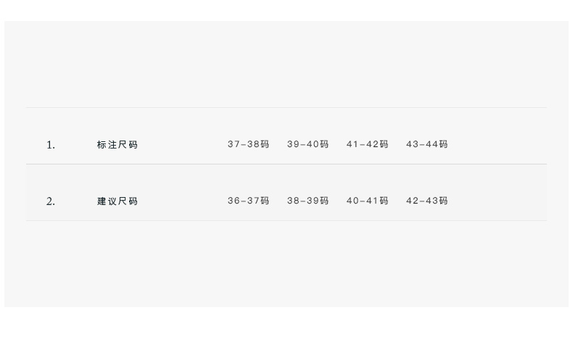The height and width of the screenshot is (355, 573).
Task: Click the row number 2.
Action: pyautogui.click(x=50, y=201)
